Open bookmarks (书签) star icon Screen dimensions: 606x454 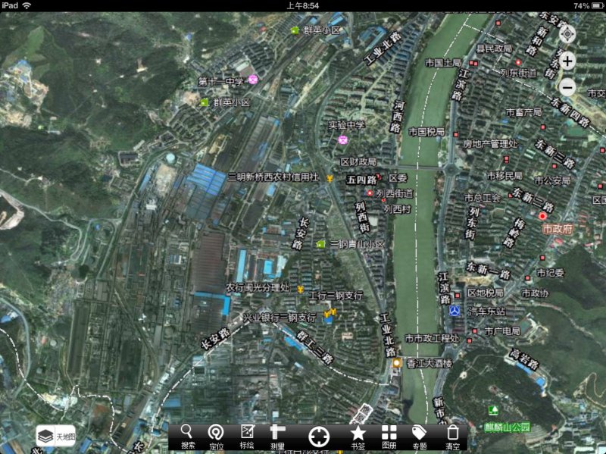[358, 436]
